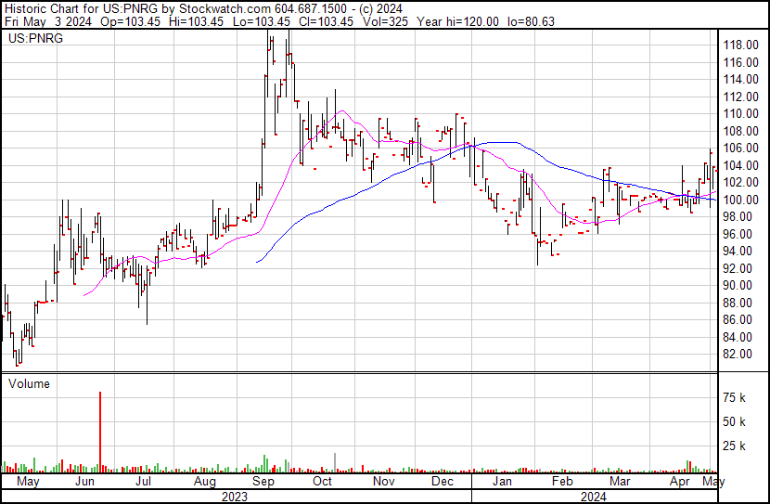Select the 94.00 price axis label
Image resolution: width=770 pixels, height=504 pixels.
(x=738, y=251)
